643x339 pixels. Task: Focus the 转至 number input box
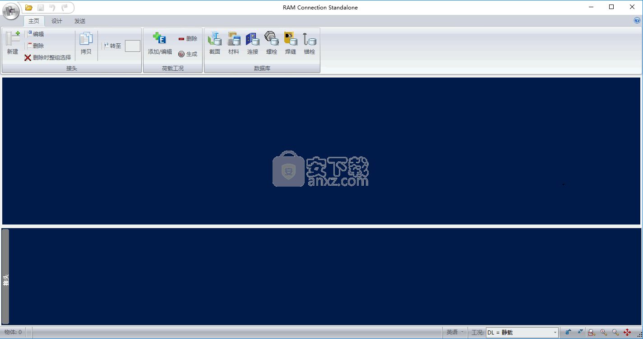click(x=133, y=46)
